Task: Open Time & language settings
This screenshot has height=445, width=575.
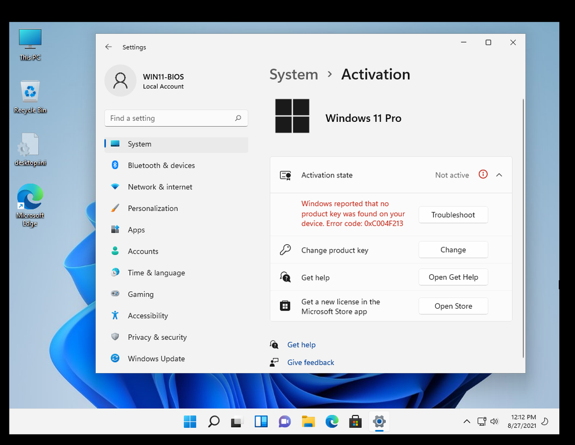Action: point(176,273)
